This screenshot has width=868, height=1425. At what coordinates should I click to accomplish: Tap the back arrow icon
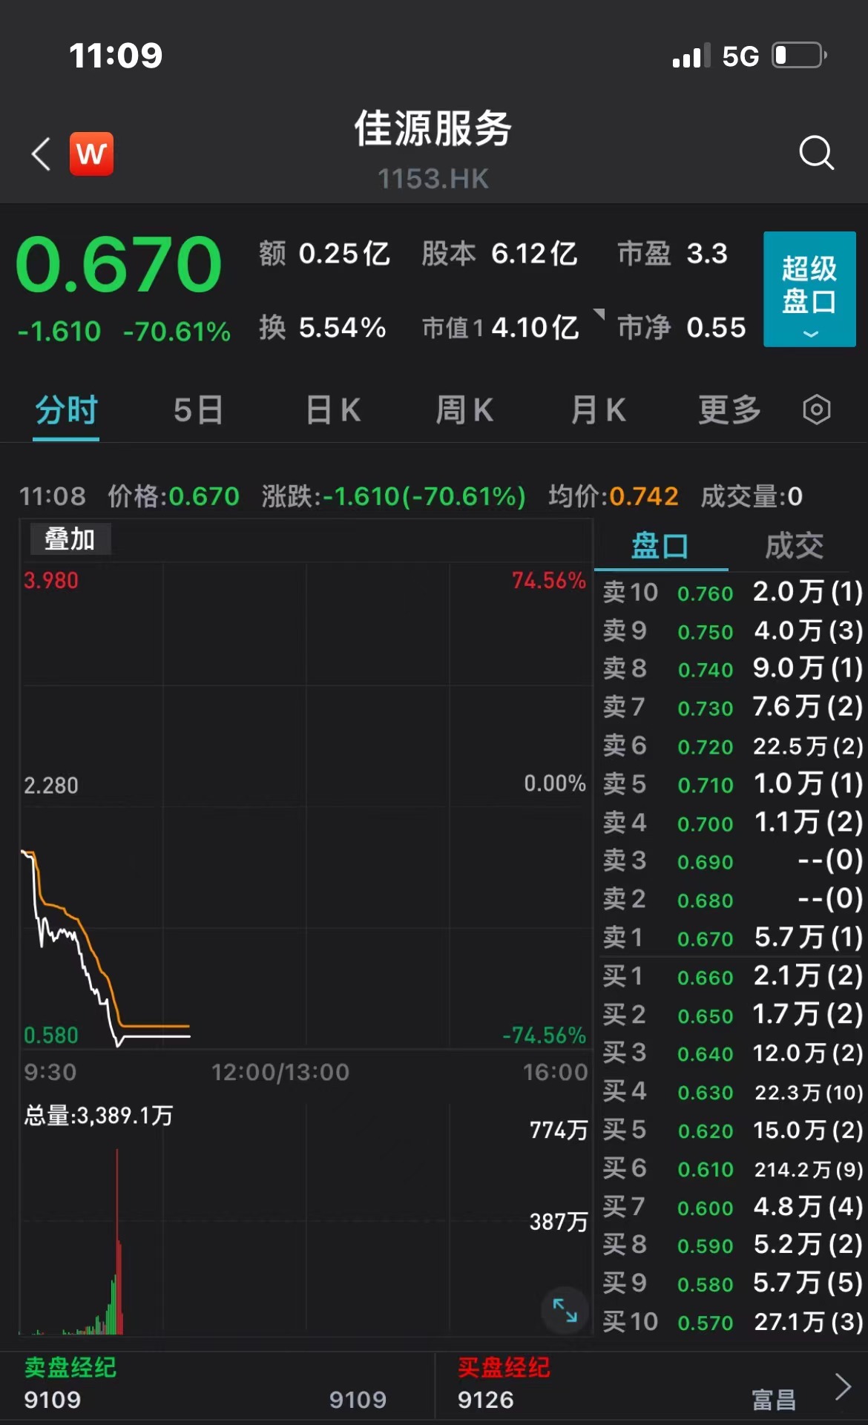click(x=42, y=154)
